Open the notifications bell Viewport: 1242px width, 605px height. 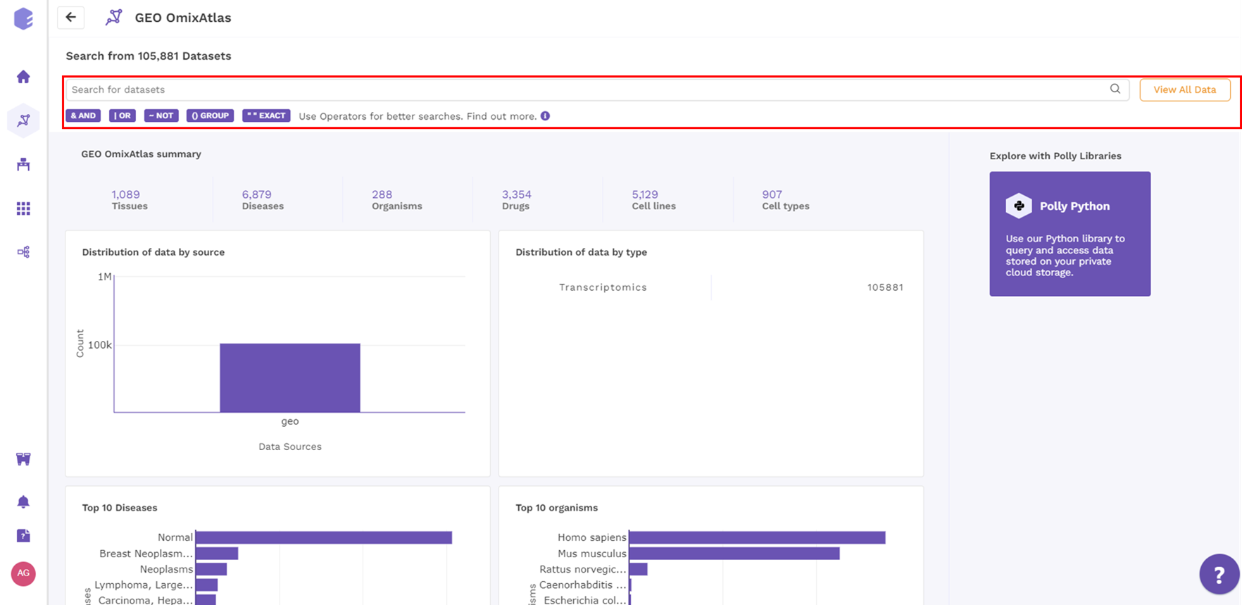[x=23, y=501]
